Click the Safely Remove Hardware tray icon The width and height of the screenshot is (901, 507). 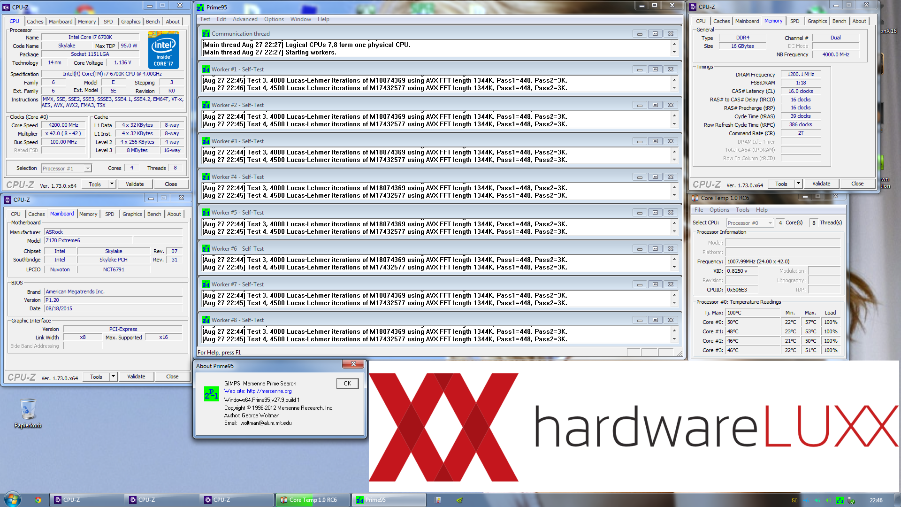(851, 500)
